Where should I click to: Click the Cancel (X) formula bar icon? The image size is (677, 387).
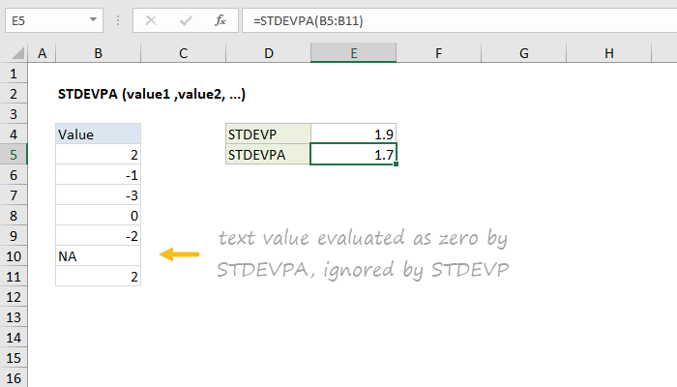[151, 20]
